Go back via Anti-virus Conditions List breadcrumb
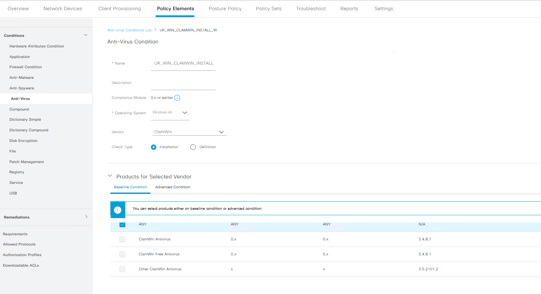The height and width of the screenshot is (294, 541). [x=129, y=30]
